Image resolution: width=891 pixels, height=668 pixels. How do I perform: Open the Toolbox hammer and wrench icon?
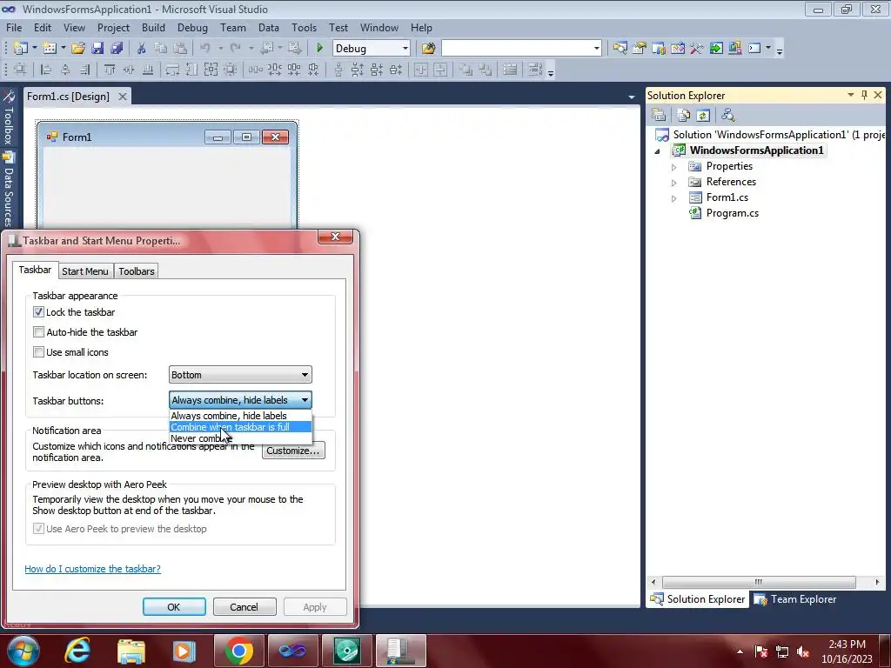pyautogui.click(x=697, y=49)
